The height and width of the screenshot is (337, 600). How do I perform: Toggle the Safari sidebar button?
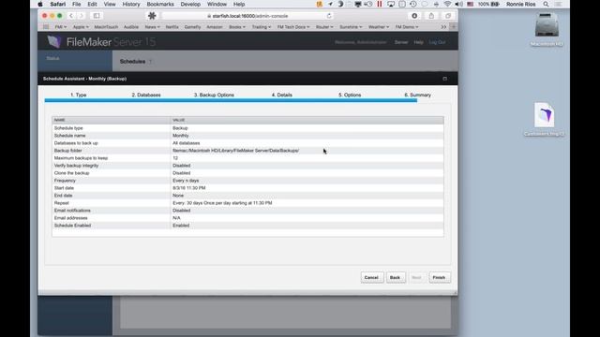point(97,16)
